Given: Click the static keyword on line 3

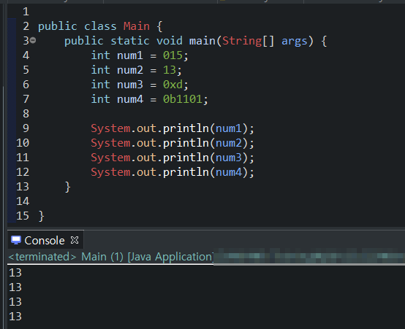Looking at the screenshot, I should point(130,41).
